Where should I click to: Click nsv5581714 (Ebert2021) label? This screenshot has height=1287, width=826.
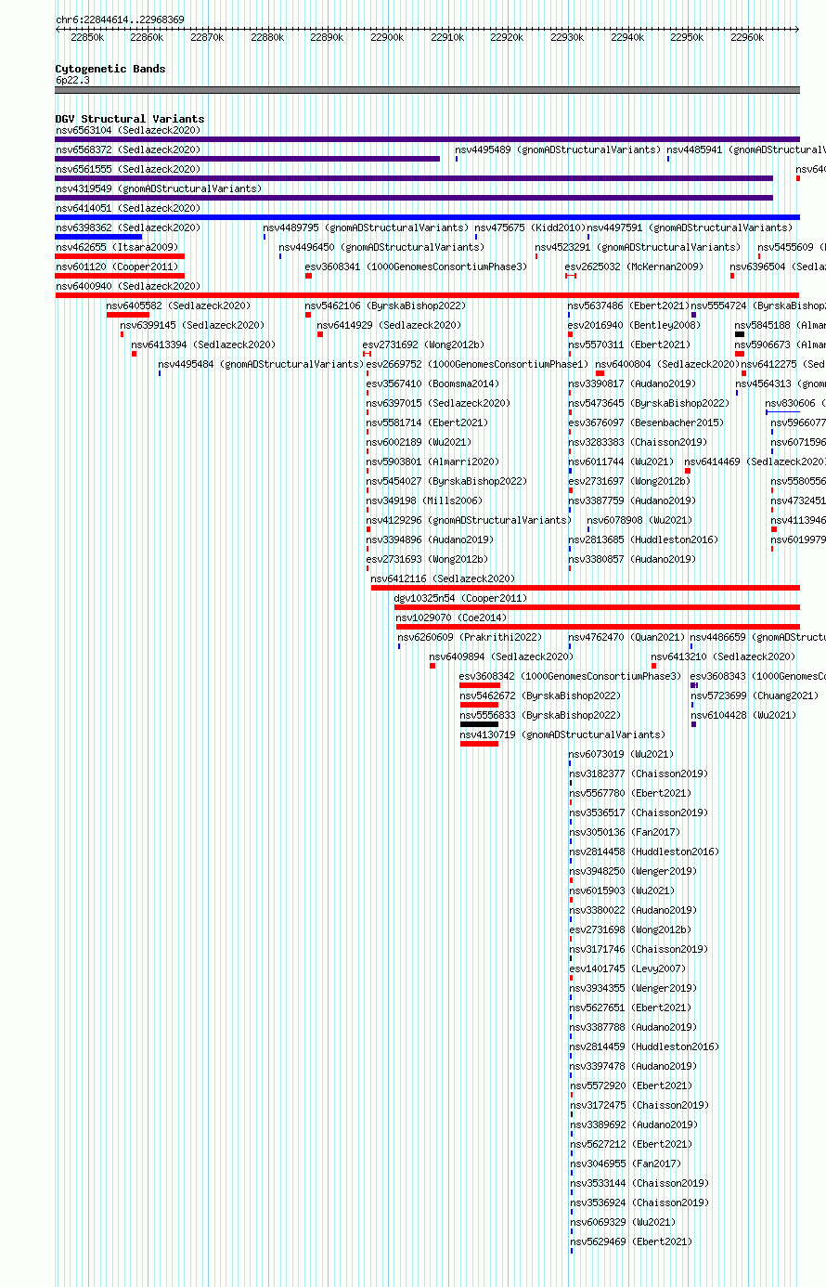[427, 422]
